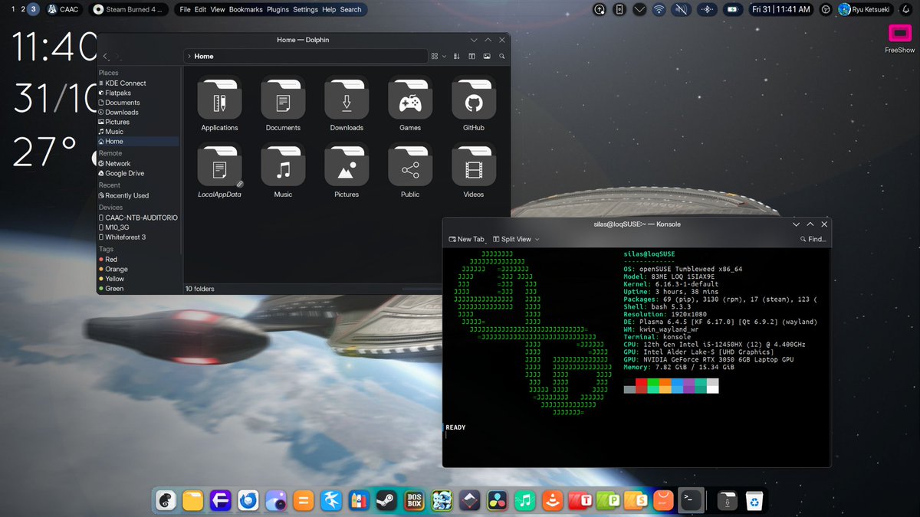This screenshot has height=517, width=920.
Task: Click the Wi-Fi icon in the top panel
Action: (x=659, y=9)
